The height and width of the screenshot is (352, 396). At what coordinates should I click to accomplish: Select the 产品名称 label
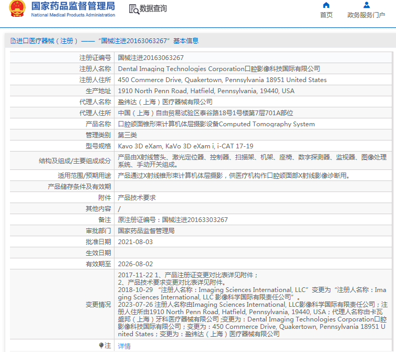[98, 124]
